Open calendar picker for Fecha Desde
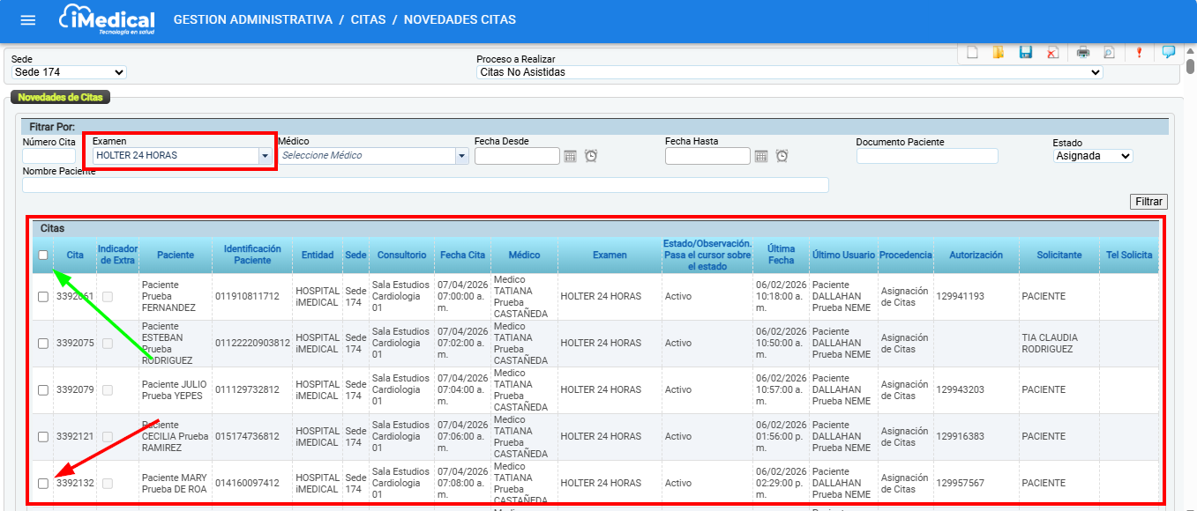Viewport: 1197px width, 511px height. tap(571, 156)
